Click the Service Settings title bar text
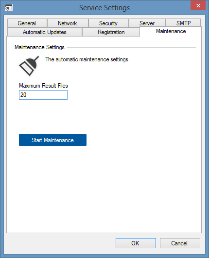 (104, 8)
